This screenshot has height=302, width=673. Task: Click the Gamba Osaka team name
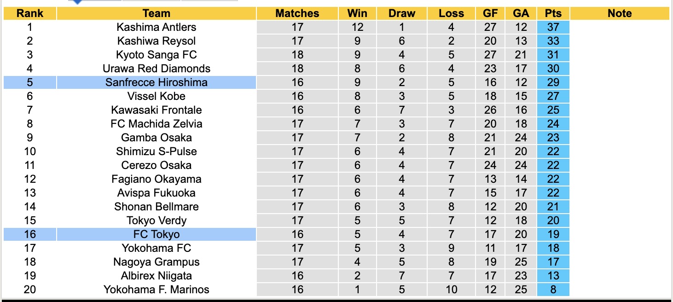click(x=157, y=138)
